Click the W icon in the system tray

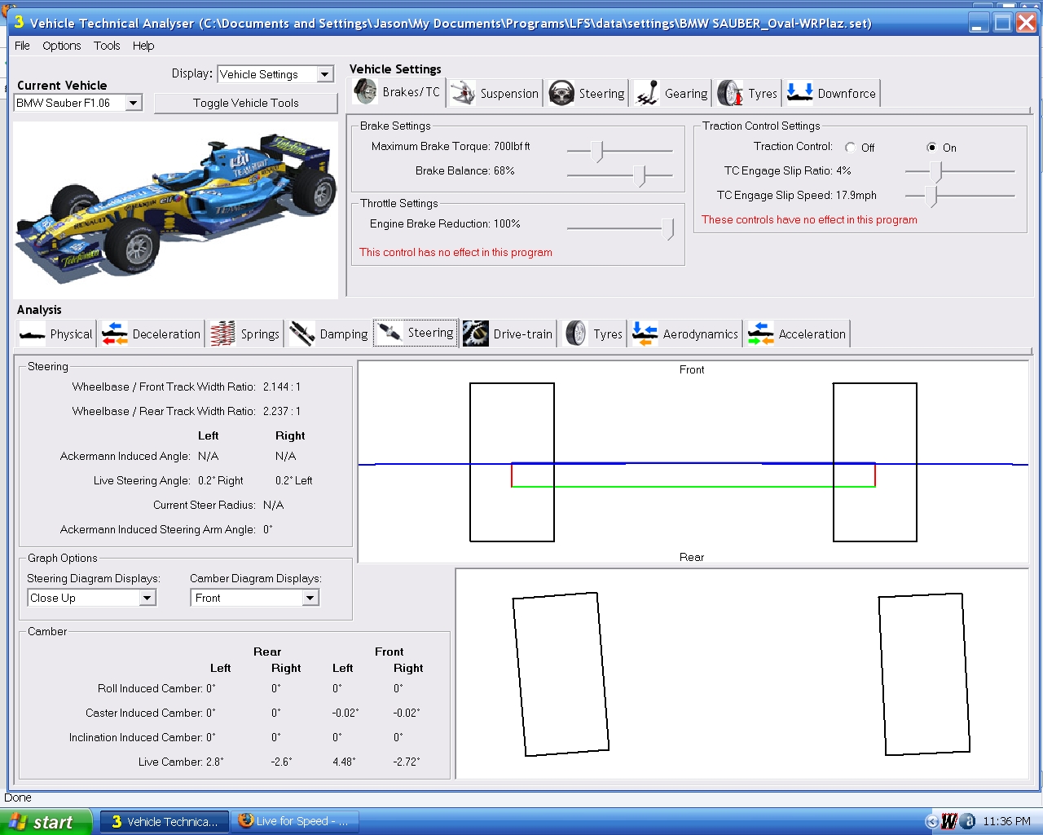pos(949,821)
